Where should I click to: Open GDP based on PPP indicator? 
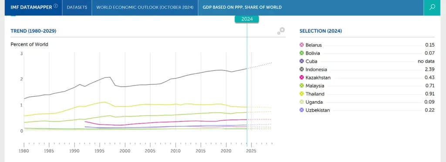242,7
